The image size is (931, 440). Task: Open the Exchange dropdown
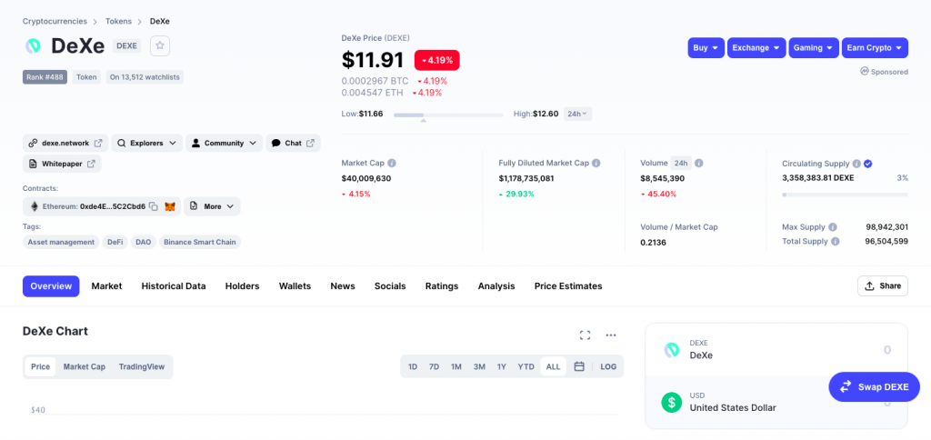[756, 48]
